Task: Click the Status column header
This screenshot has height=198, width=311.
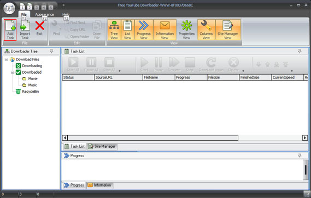Action: click(x=78, y=77)
